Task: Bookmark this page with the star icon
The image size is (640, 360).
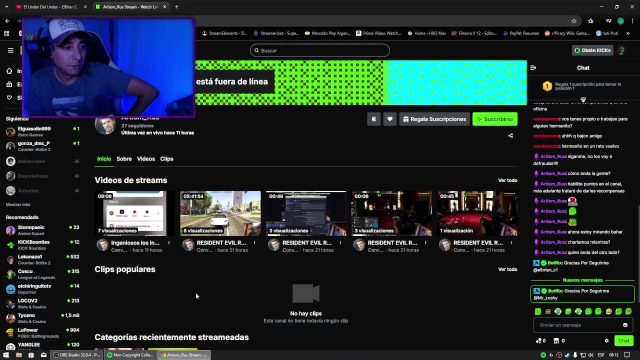Action: coord(574,21)
